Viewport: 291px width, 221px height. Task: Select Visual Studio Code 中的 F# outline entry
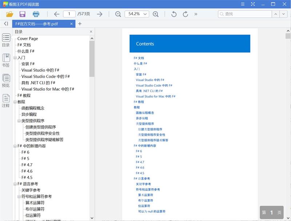(x=45, y=76)
